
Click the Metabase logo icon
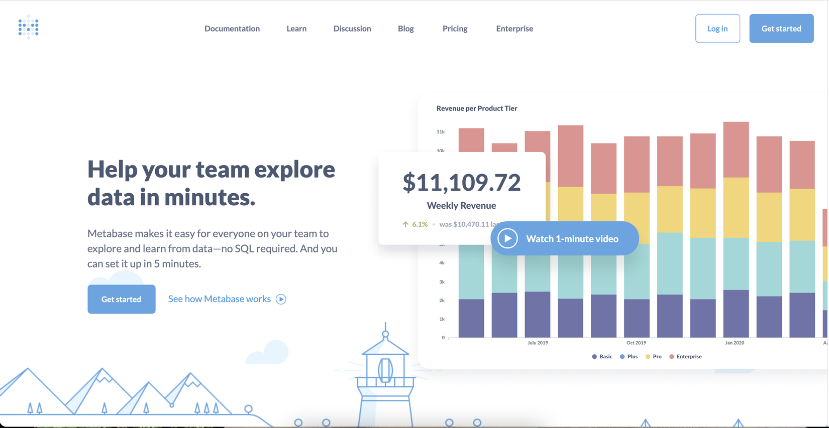(x=28, y=27)
